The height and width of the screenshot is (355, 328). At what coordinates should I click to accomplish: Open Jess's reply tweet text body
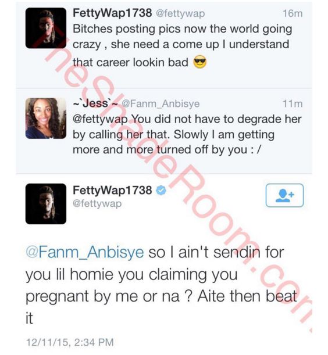[187, 134]
